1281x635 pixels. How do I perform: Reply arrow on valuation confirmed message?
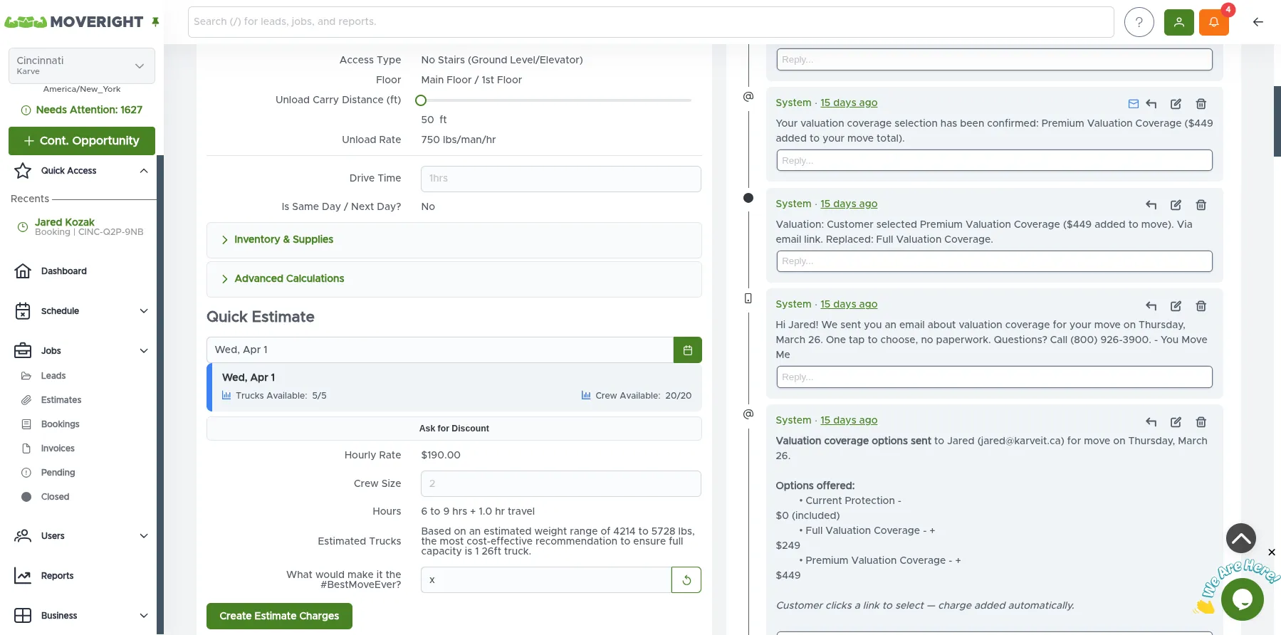click(x=1151, y=104)
